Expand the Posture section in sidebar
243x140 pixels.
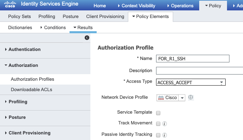tap(17, 117)
